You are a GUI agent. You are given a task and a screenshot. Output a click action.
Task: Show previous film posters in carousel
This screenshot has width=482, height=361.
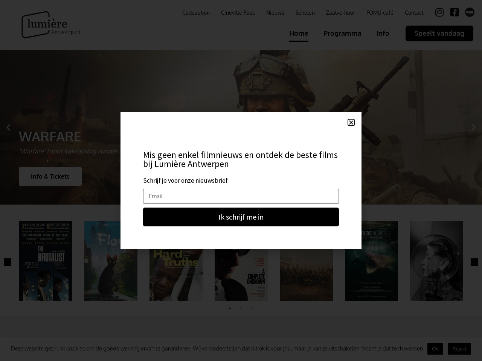coord(8,262)
